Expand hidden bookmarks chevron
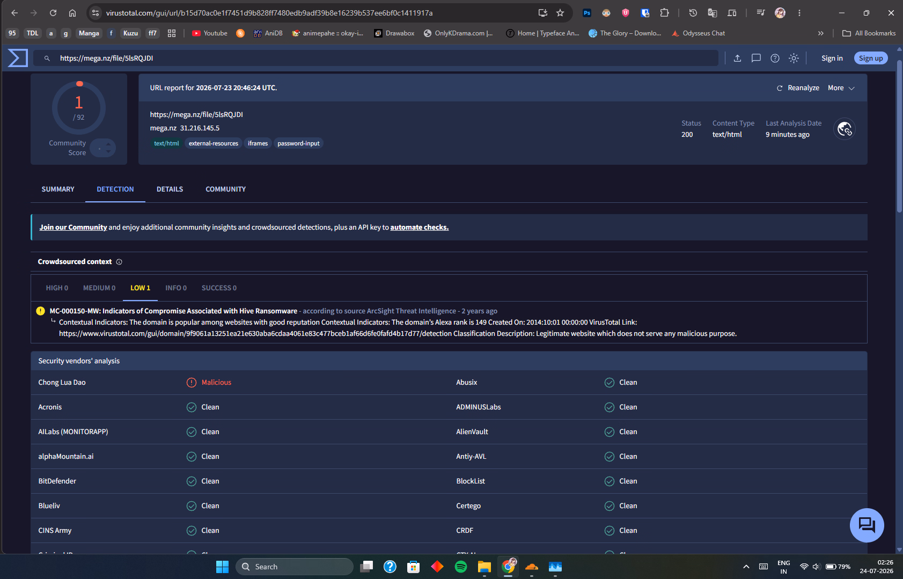 pos(820,33)
